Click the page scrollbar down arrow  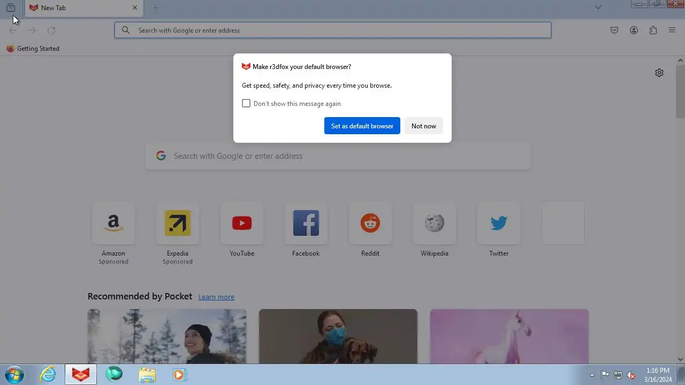click(680, 359)
